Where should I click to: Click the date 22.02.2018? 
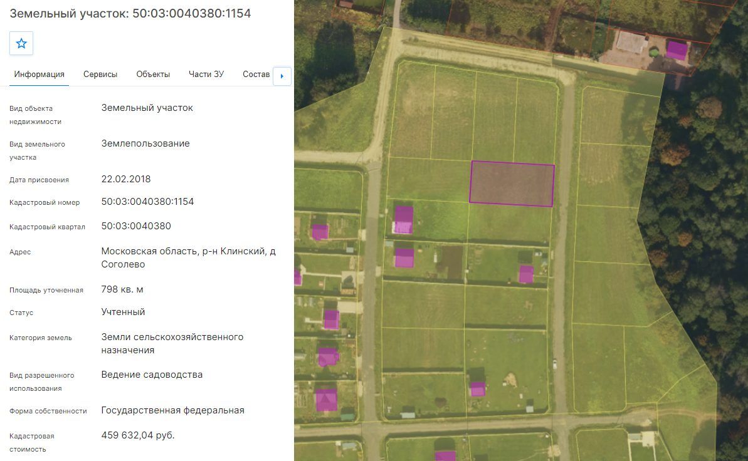point(126,179)
